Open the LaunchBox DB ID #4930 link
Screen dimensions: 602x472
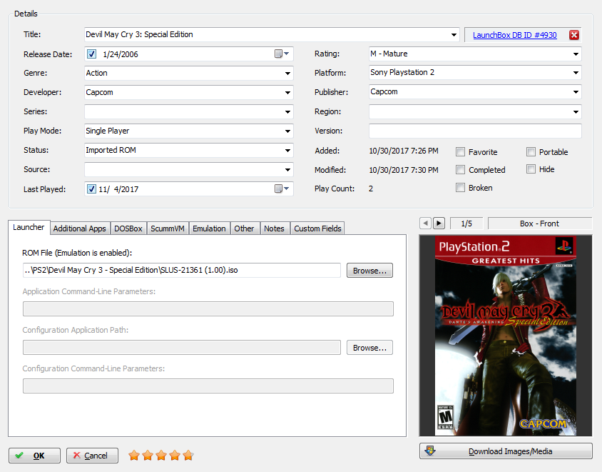point(514,35)
